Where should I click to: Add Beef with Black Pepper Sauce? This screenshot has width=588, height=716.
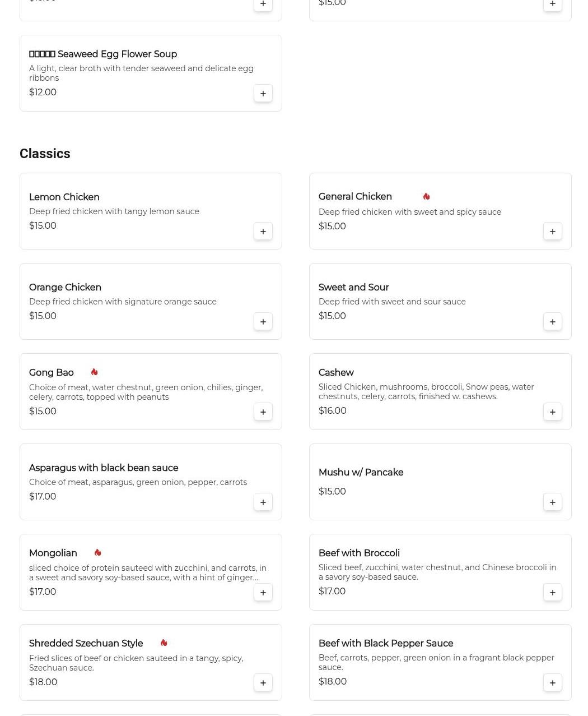point(552,682)
